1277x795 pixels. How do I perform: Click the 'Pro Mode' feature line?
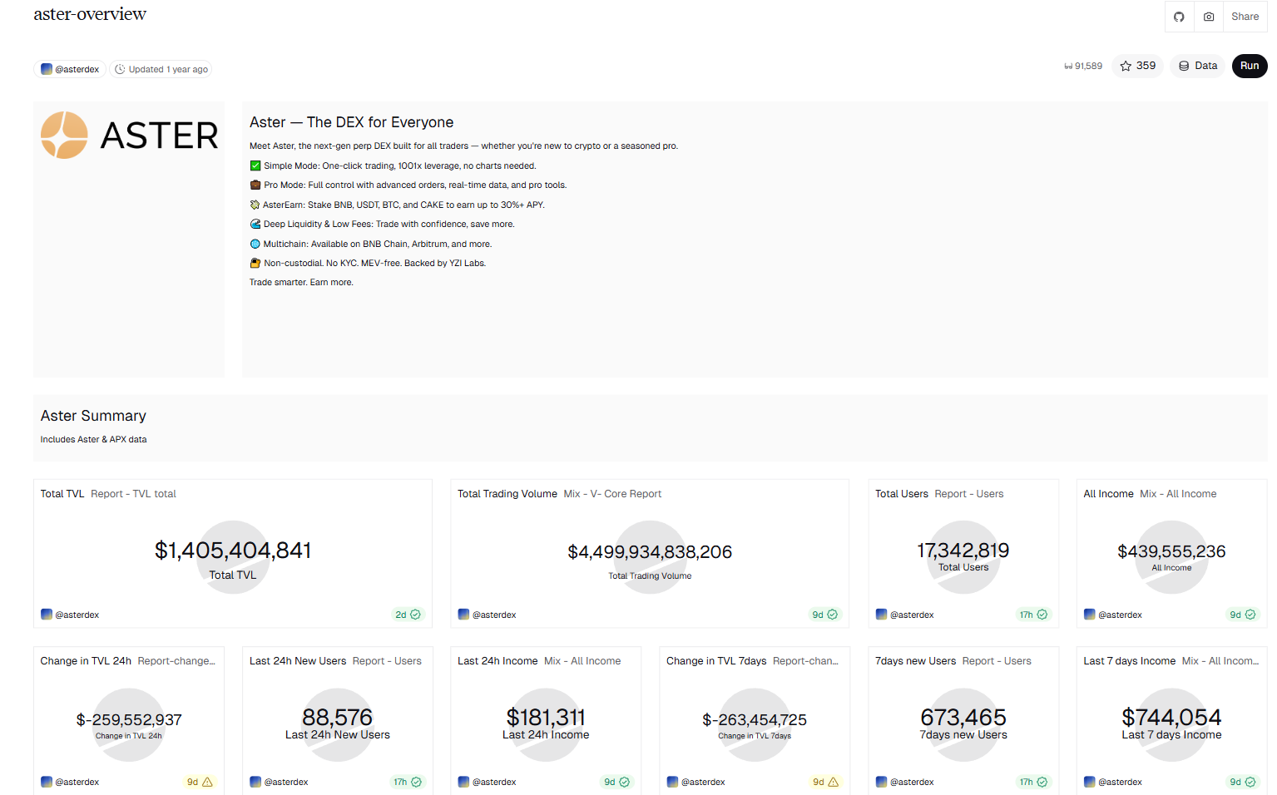click(x=408, y=185)
